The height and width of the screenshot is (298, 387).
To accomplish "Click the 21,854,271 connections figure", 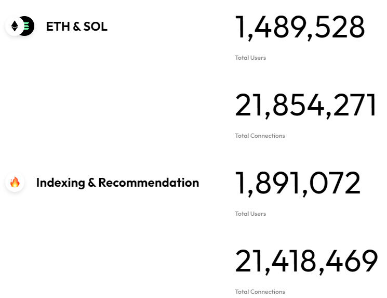I will point(306,106).
